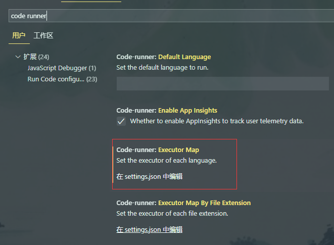Viewport: 334px width, 245px height.
Task: Switch to the 工作区 settings tab
Action: click(x=43, y=35)
